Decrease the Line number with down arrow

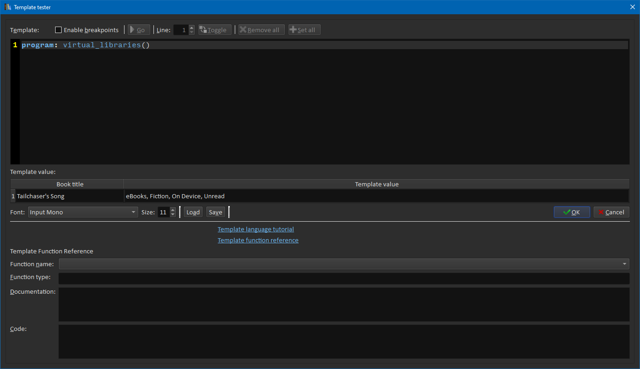192,33
